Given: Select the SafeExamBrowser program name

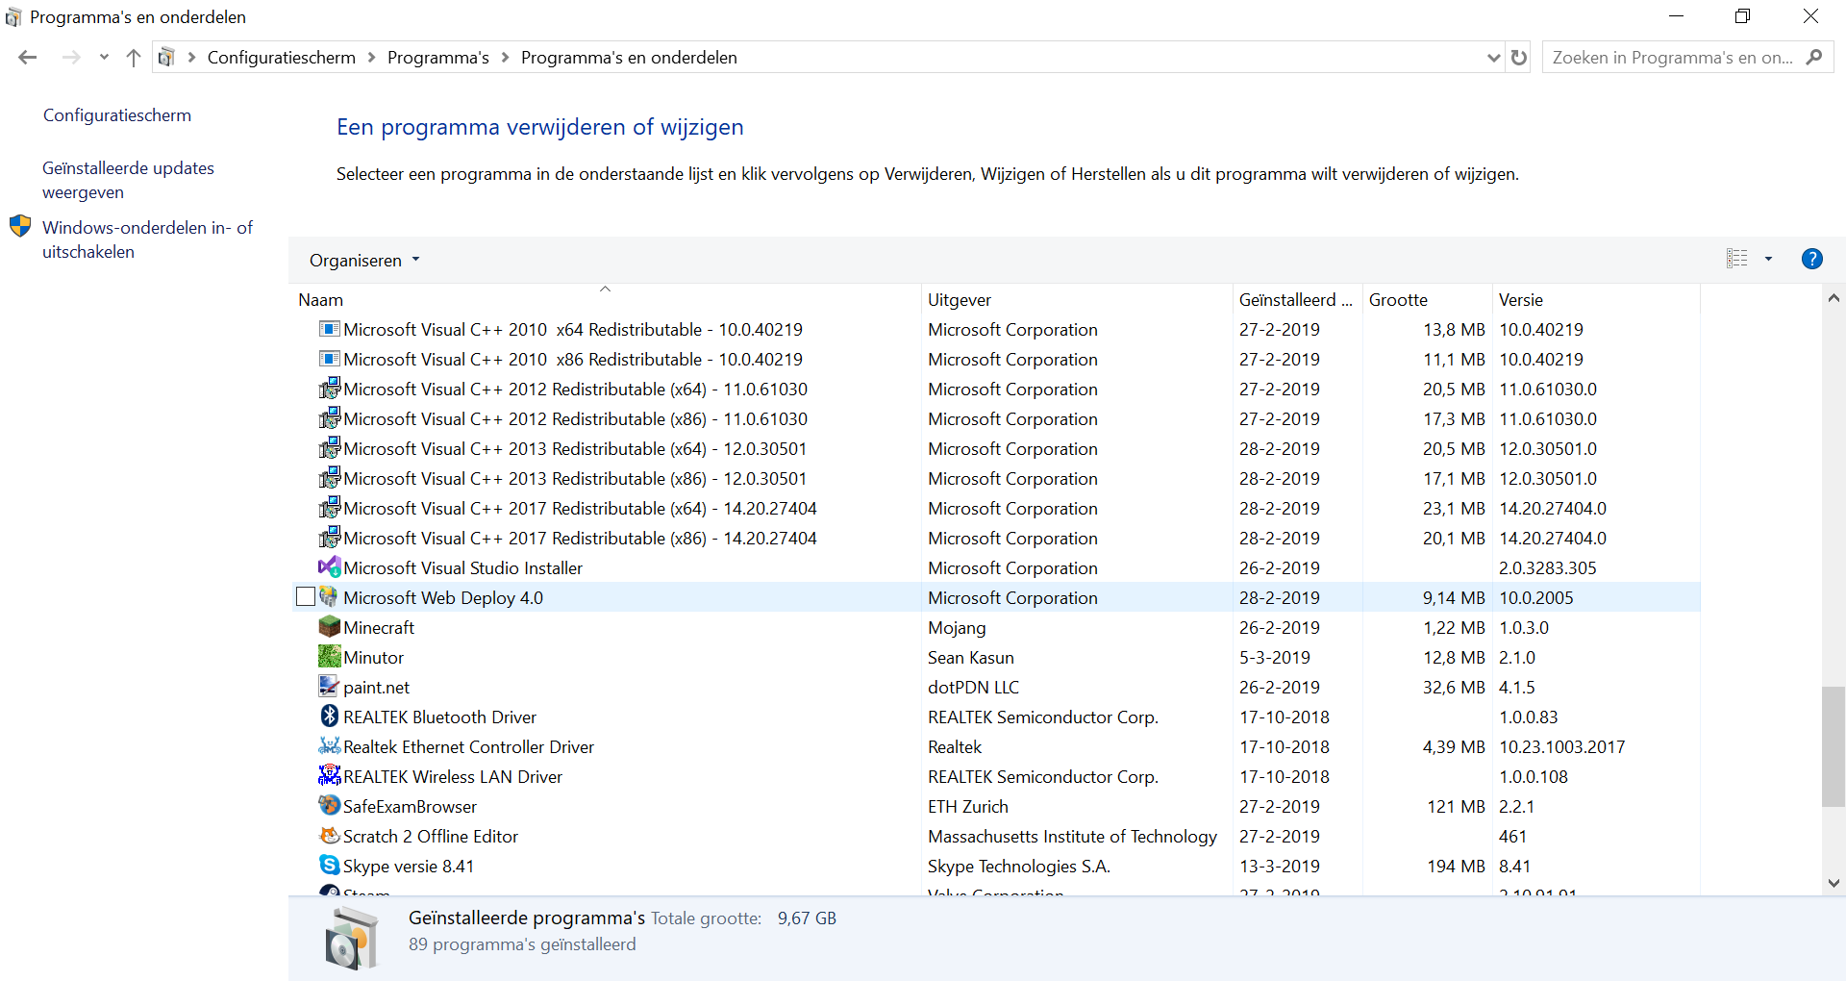Looking at the screenshot, I should point(410,807).
